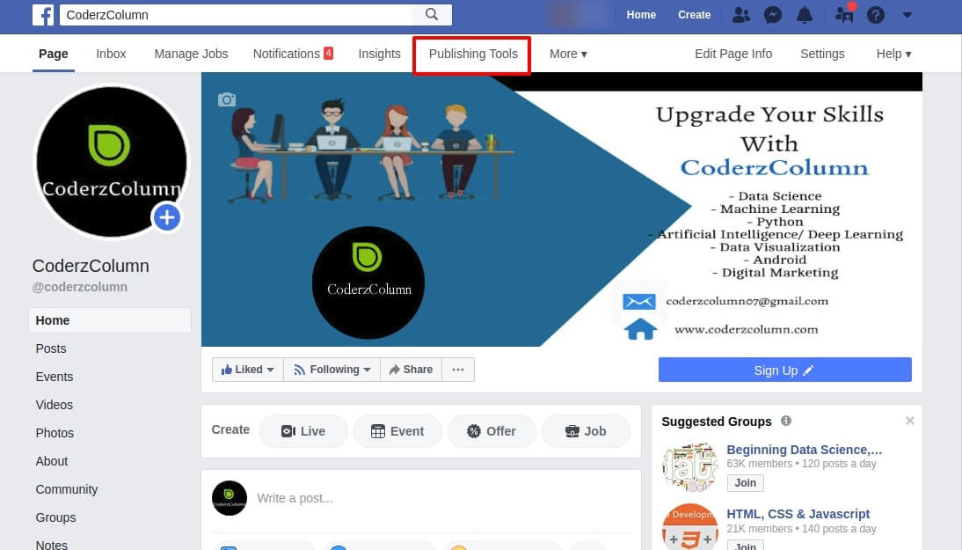
Task: Click the Beginning Data Science group thumbnail
Action: tap(690, 467)
